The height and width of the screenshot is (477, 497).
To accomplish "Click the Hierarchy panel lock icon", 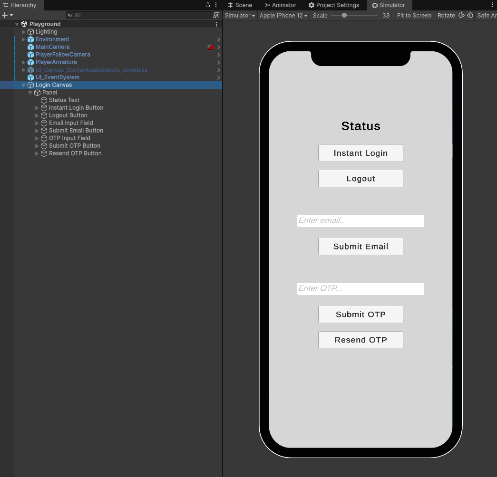I will (207, 5).
